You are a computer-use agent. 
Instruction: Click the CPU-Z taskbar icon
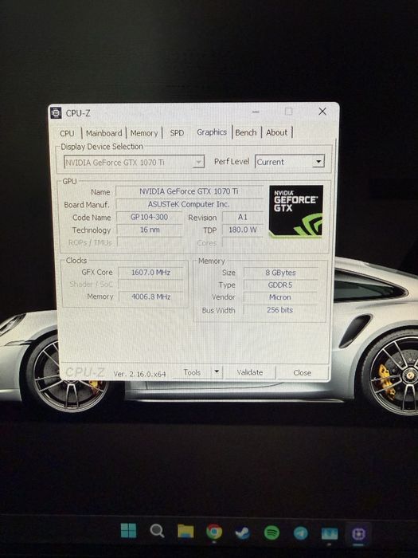[x=358, y=534]
